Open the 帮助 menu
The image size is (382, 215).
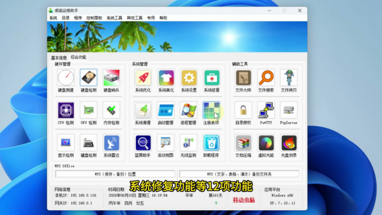[x=163, y=18]
